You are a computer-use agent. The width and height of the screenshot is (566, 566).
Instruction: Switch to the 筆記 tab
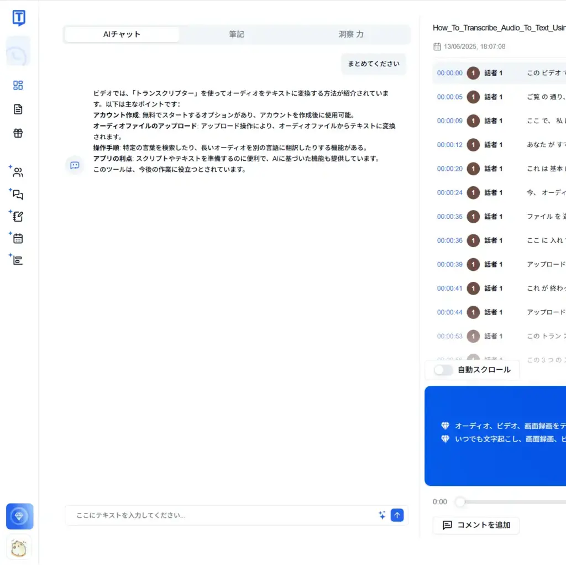(237, 34)
